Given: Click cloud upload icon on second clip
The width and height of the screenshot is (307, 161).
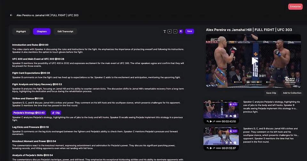Looking at the screenshot, I should pyautogui.click(x=231, y=142).
